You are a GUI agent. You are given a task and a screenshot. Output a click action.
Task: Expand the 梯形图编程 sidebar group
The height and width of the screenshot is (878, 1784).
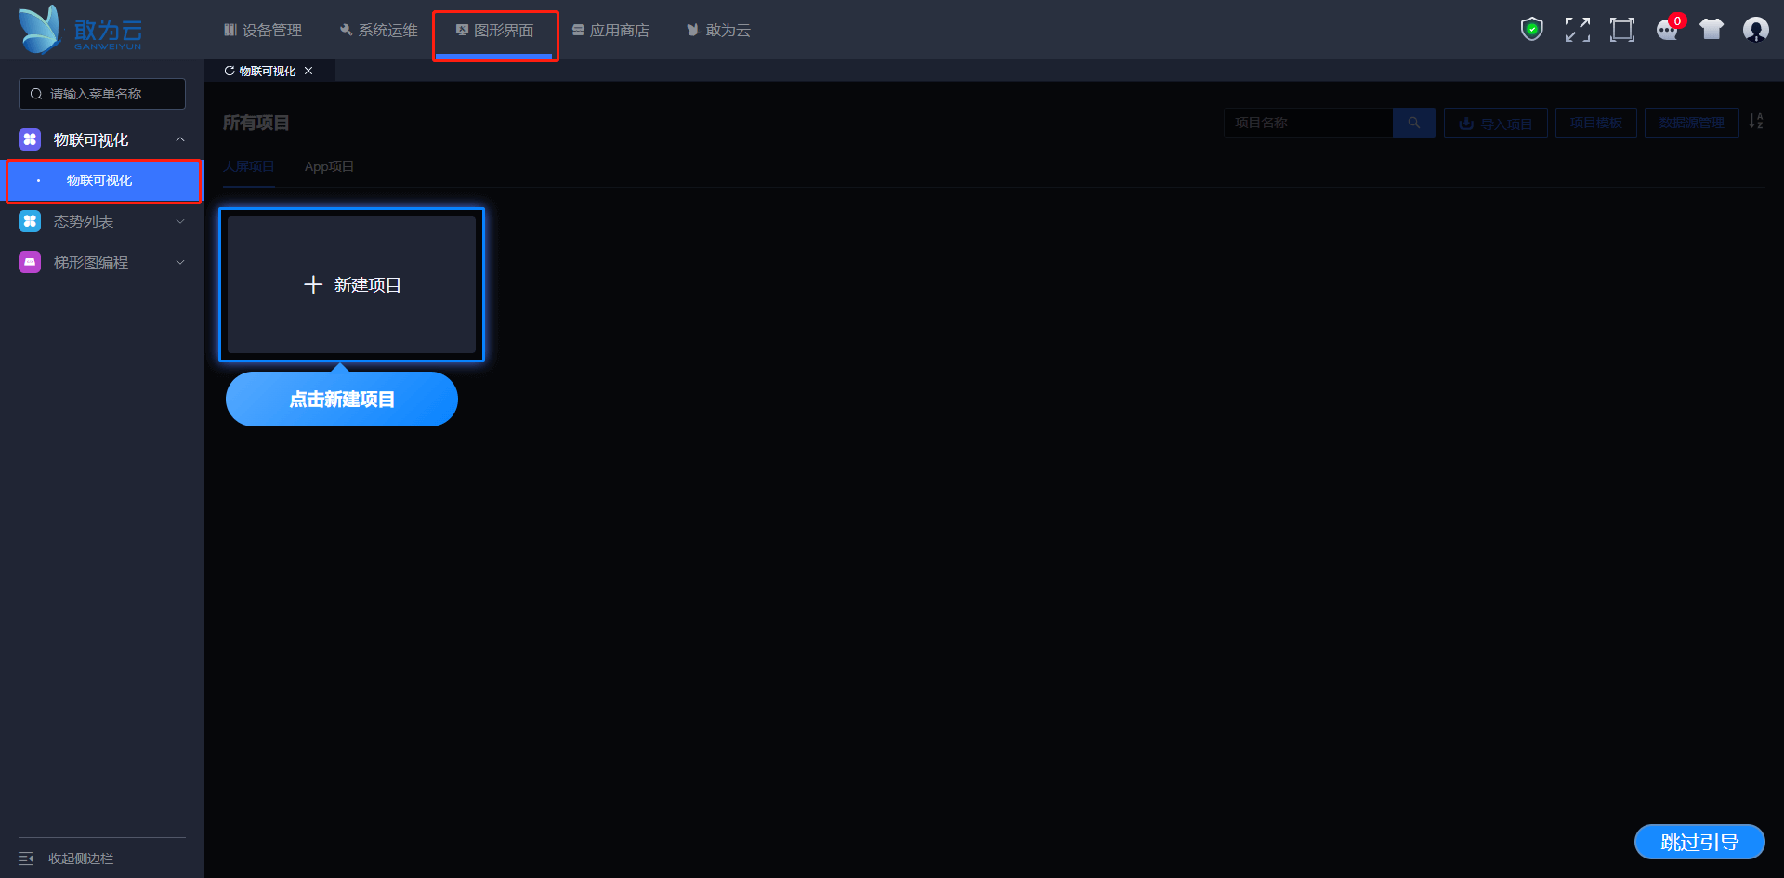click(x=180, y=262)
